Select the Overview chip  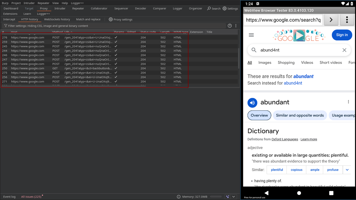pyautogui.click(x=259, y=115)
